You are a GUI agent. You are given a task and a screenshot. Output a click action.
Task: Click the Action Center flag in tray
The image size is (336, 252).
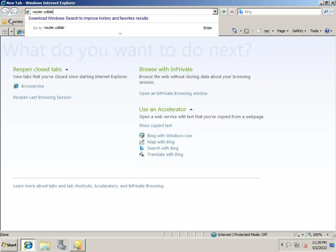pos(289,245)
